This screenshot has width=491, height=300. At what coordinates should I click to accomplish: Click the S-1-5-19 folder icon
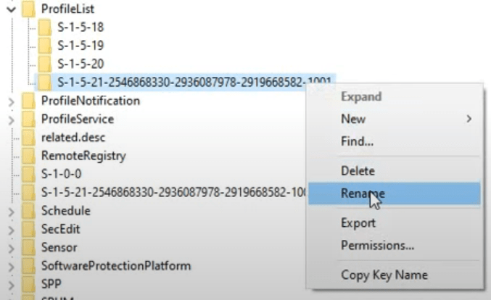click(45, 46)
